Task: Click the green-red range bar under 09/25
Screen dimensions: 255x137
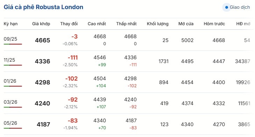Action: pos(13,44)
